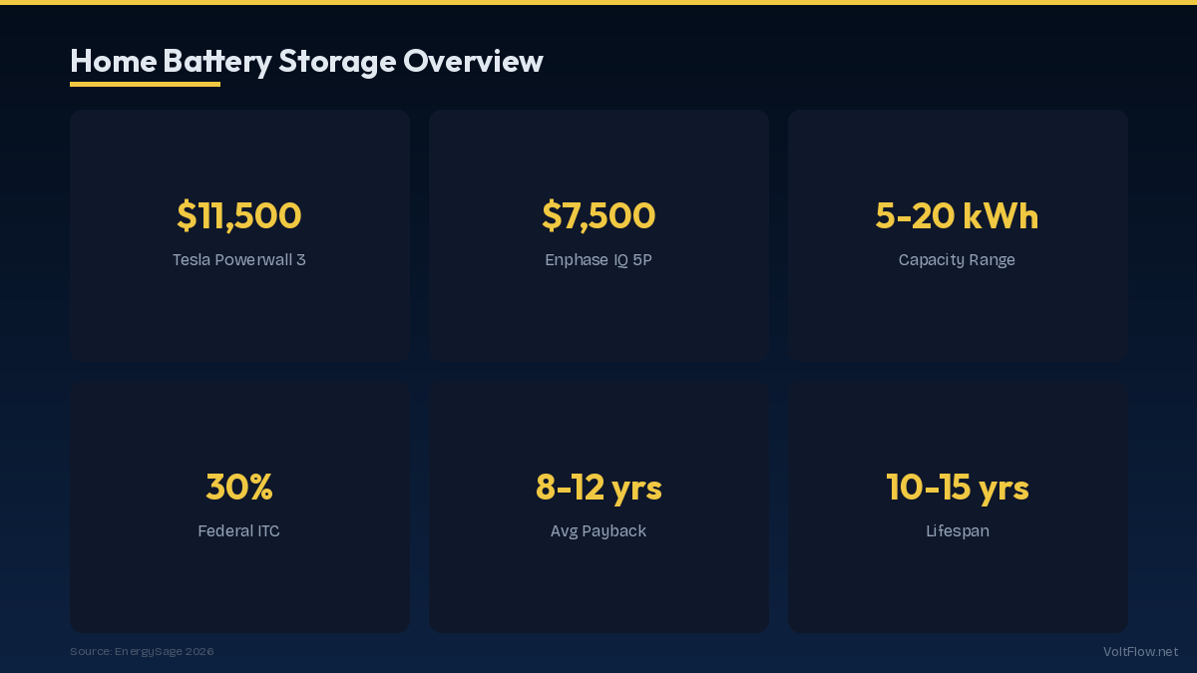The height and width of the screenshot is (673, 1197).
Task: Select the 10-15 yrs value
Action: click(958, 487)
